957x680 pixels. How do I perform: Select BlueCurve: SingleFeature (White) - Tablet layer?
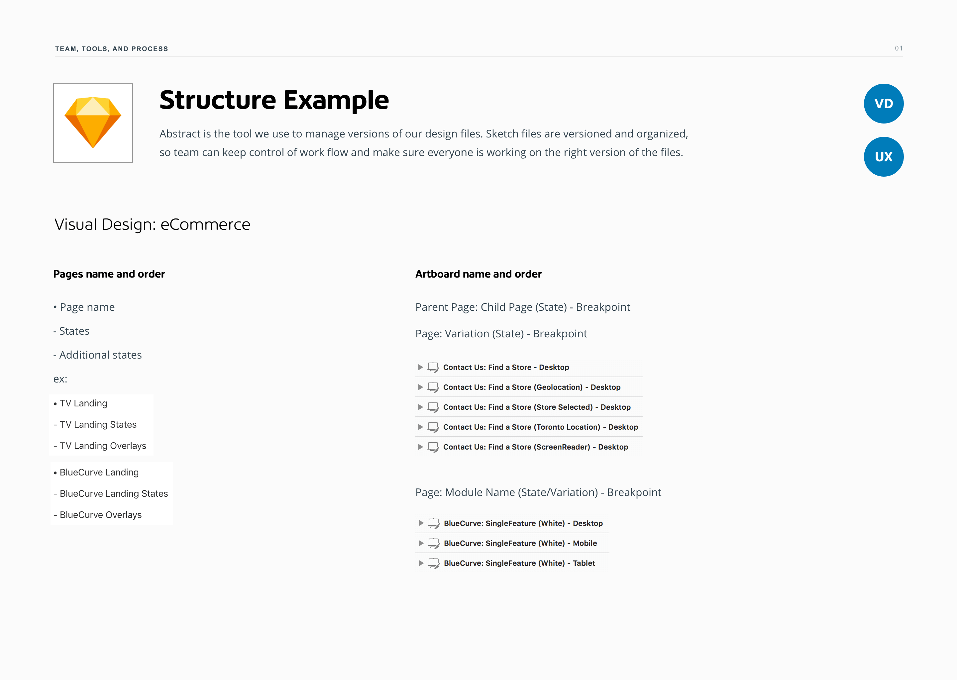tap(519, 563)
